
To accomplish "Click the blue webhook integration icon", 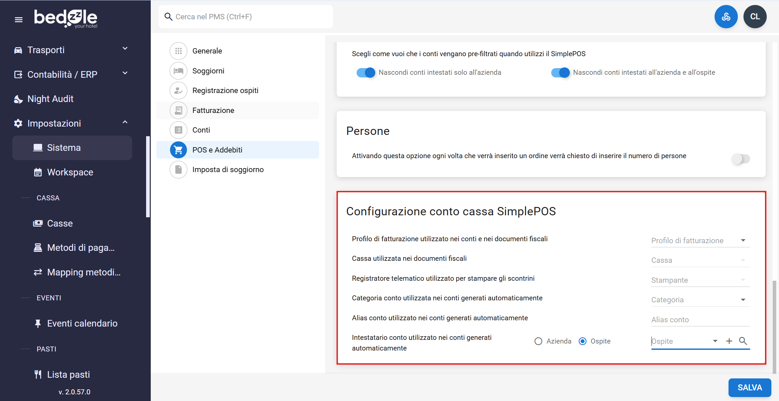I will pyautogui.click(x=726, y=17).
